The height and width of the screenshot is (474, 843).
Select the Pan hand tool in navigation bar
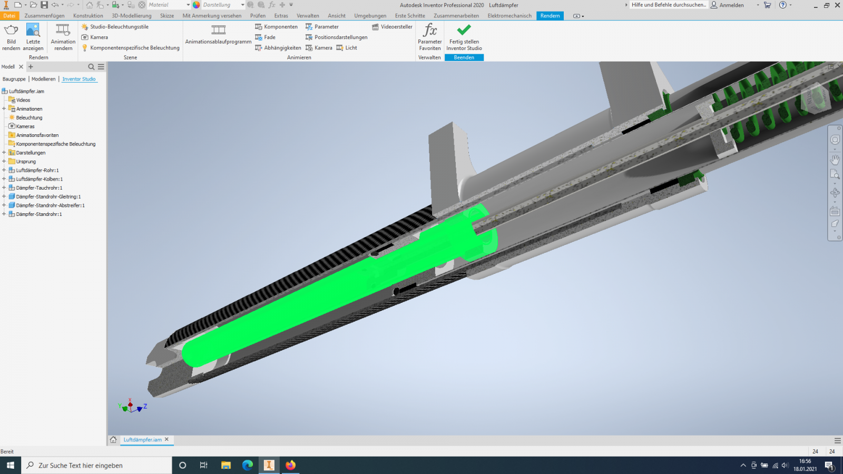click(835, 159)
